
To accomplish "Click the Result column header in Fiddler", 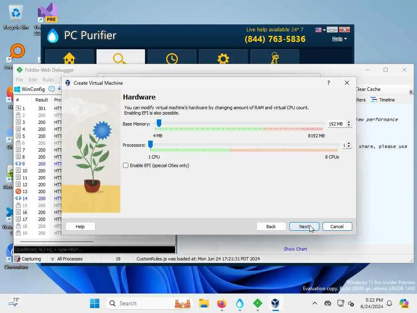I will (x=42, y=100).
